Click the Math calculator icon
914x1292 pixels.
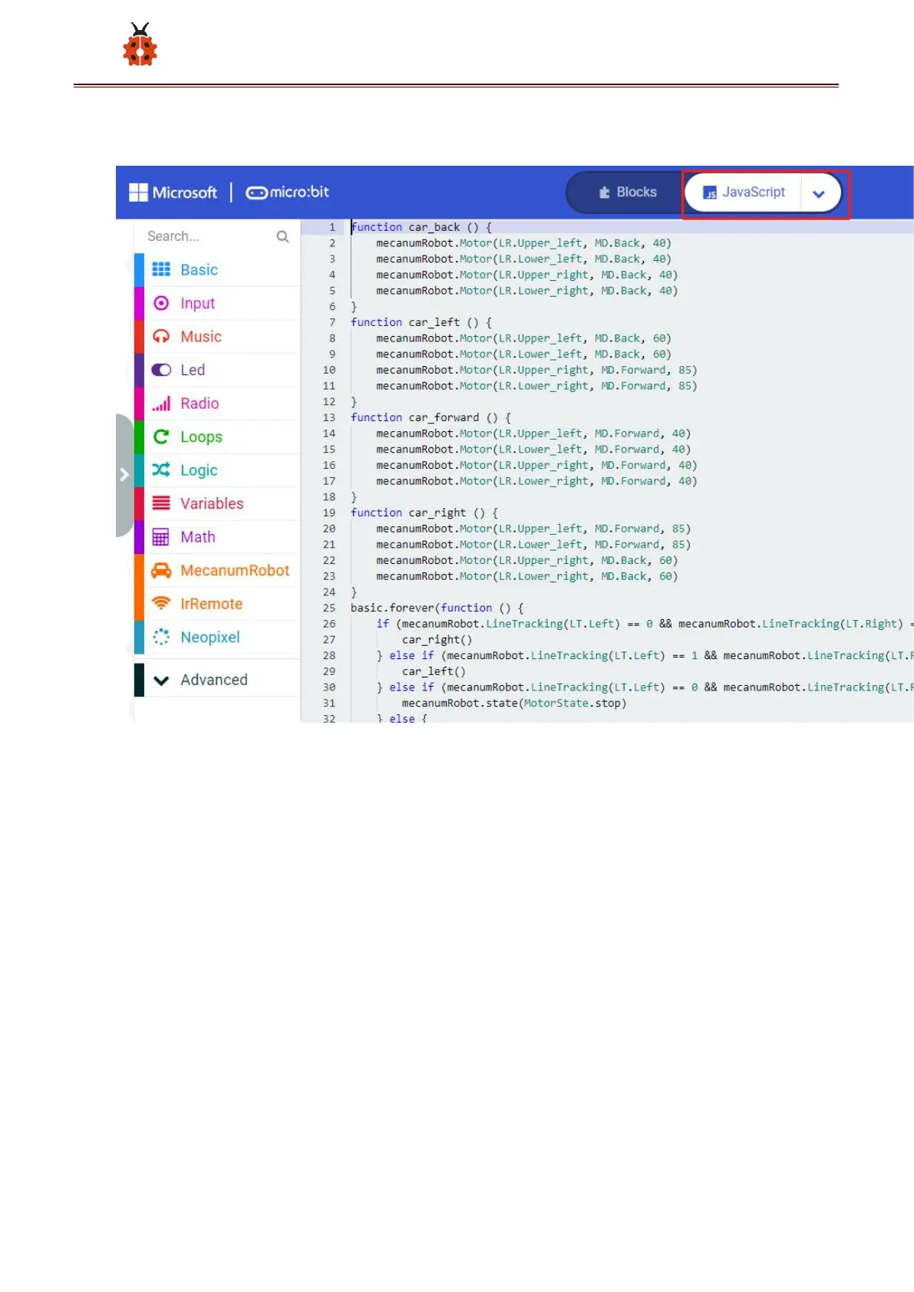[161, 537]
